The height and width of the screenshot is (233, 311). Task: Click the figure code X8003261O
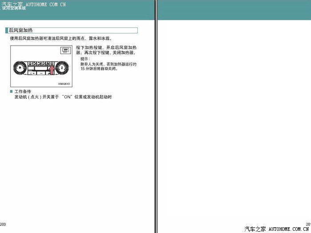(x=64, y=83)
